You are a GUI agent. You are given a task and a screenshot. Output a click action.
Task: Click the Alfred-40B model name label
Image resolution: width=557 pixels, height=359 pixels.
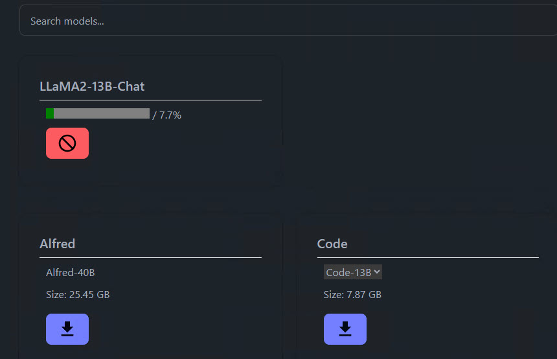pos(71,273)
